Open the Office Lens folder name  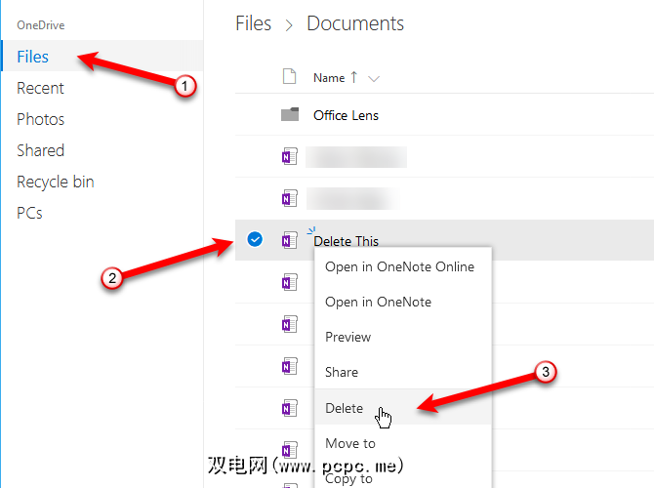346,115
